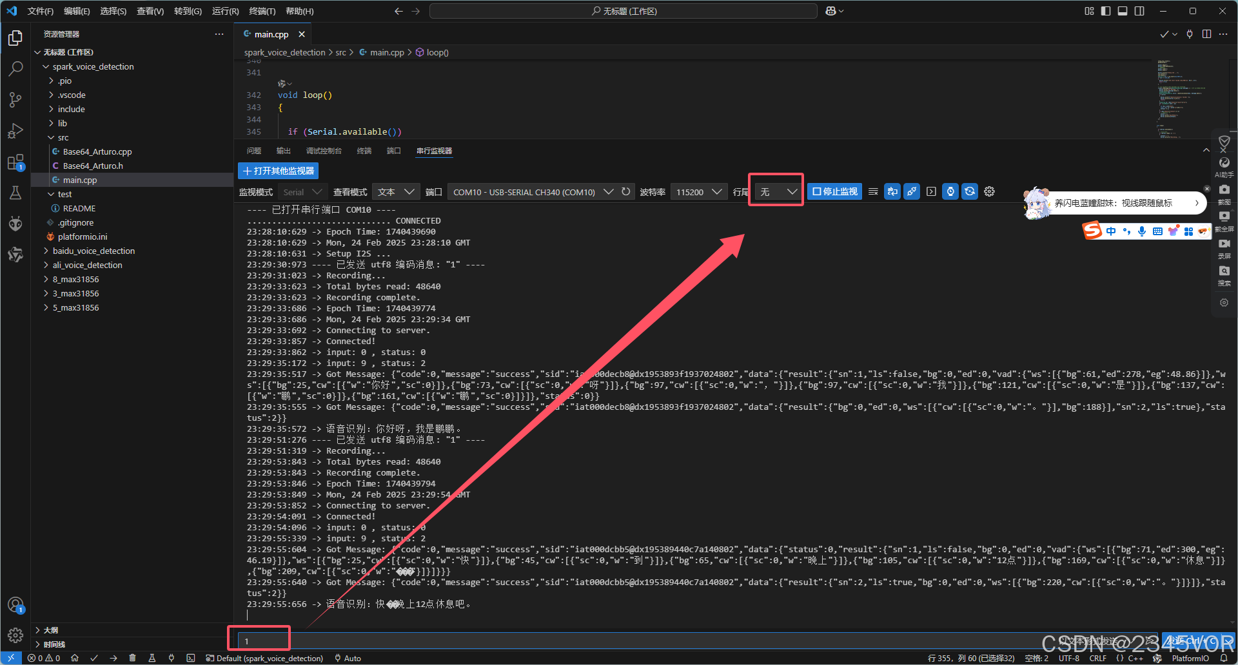Focus the serial message input field
The width and height of the screenshot is (1238, 665).
click(696, 641)
